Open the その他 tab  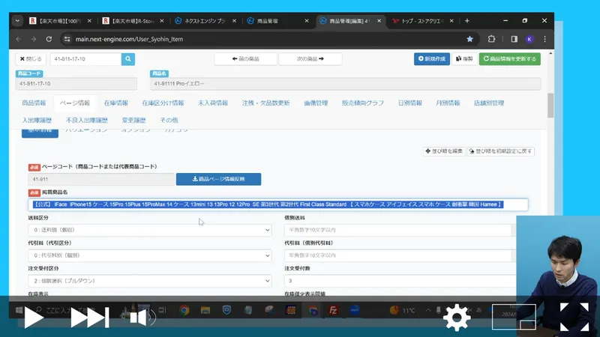point(169,120)
